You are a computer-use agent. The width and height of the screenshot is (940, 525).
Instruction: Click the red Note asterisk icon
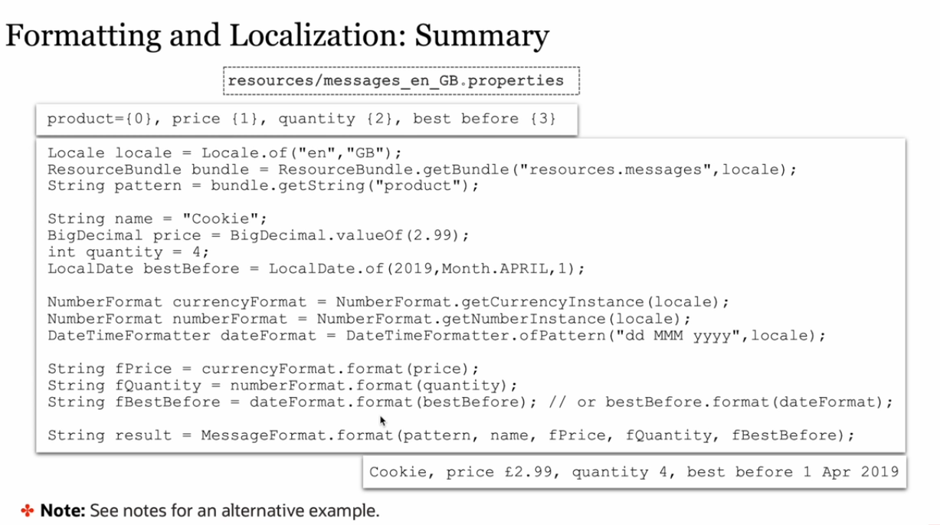point(28,510)
